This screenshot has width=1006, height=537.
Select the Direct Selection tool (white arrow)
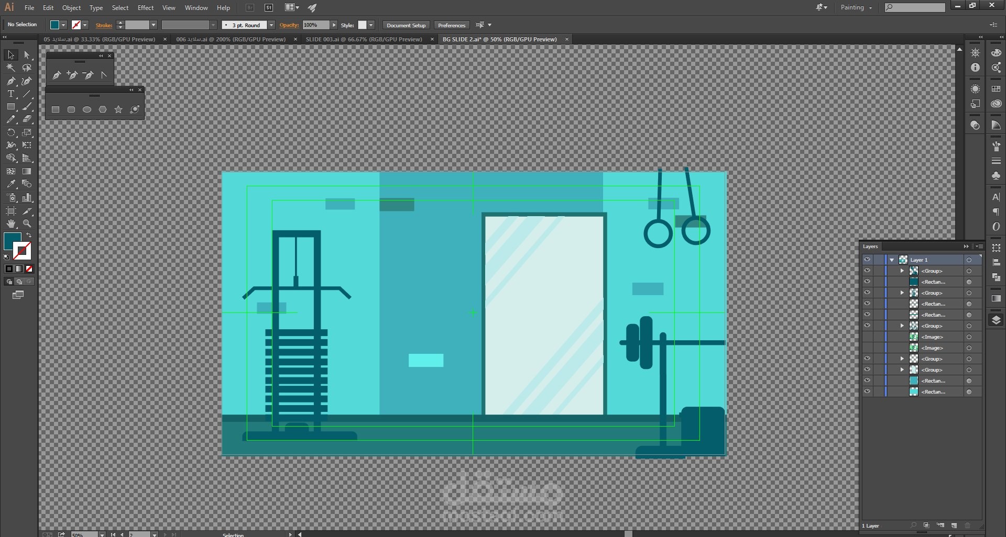27,55
